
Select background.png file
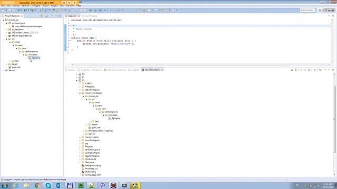click(93, 165)
